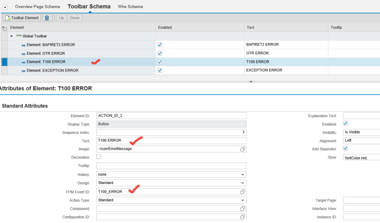Viewport: 380px width, 223px height.
Task: Delete element with the trash icon
Action: pos(47,18)
